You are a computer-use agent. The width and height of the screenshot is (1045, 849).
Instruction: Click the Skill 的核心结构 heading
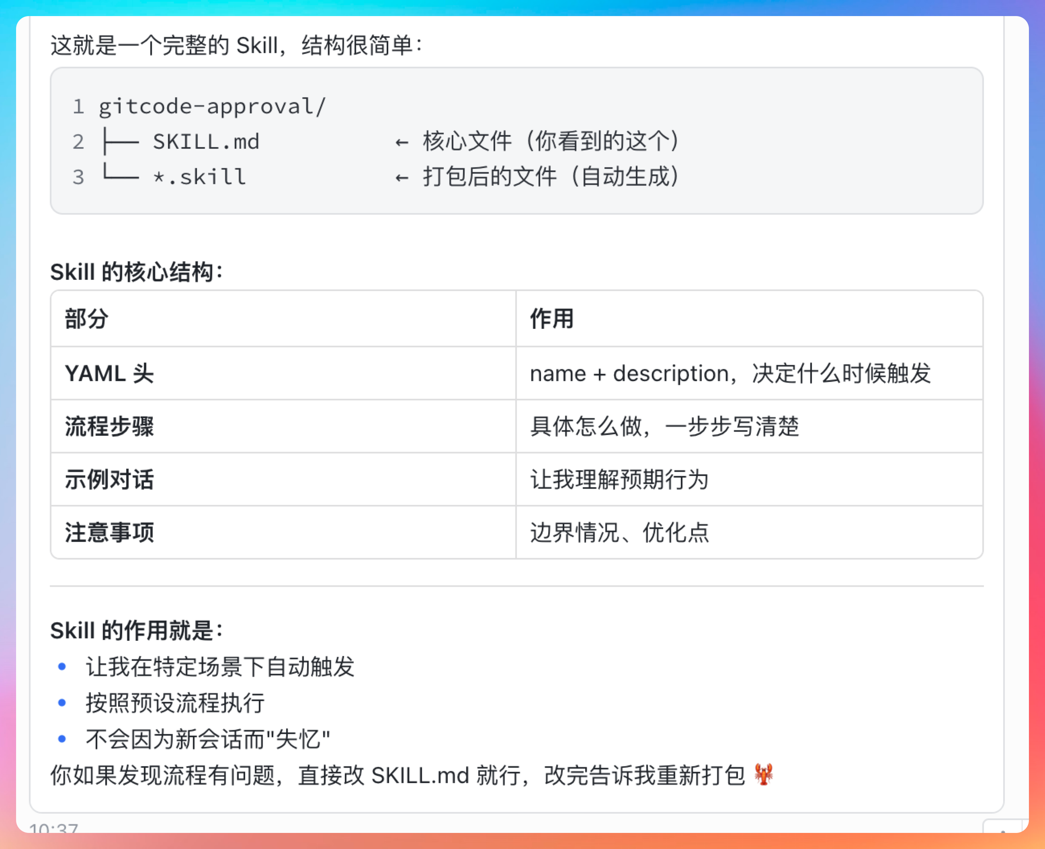click(x=136, y=272)
